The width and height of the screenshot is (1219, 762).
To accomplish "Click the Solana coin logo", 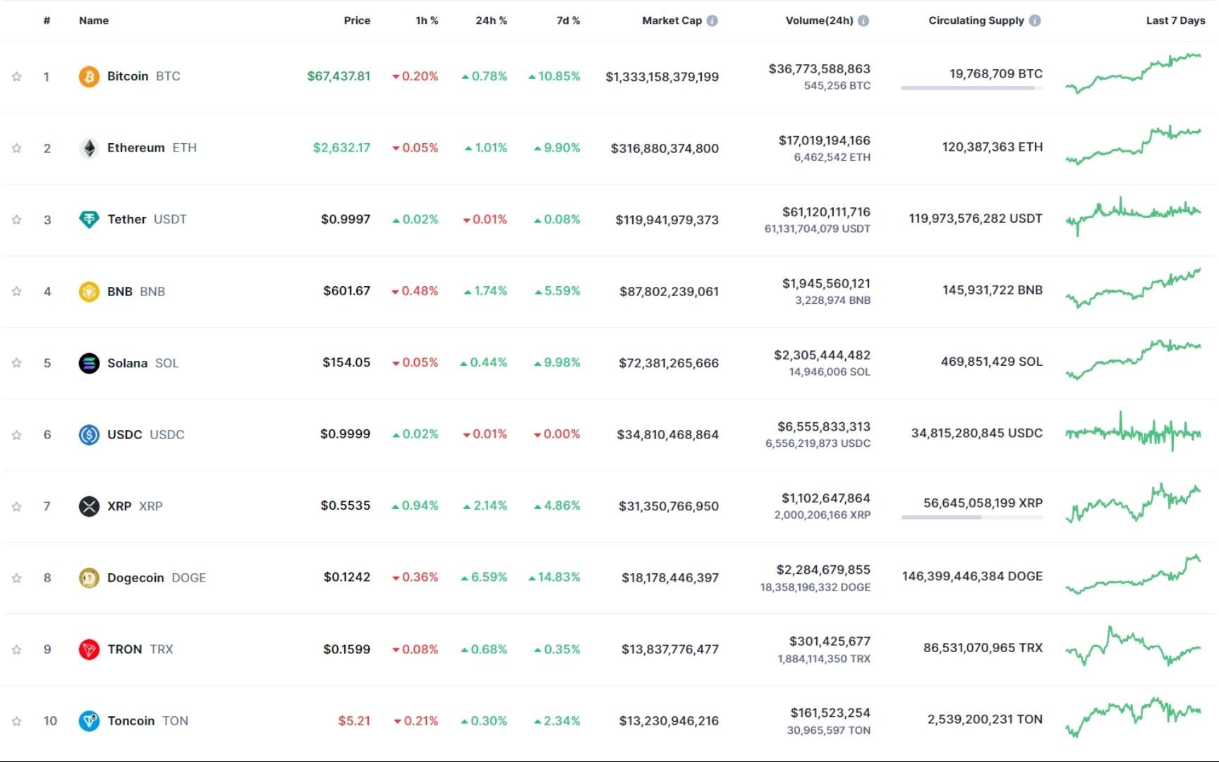I will 88,362.
